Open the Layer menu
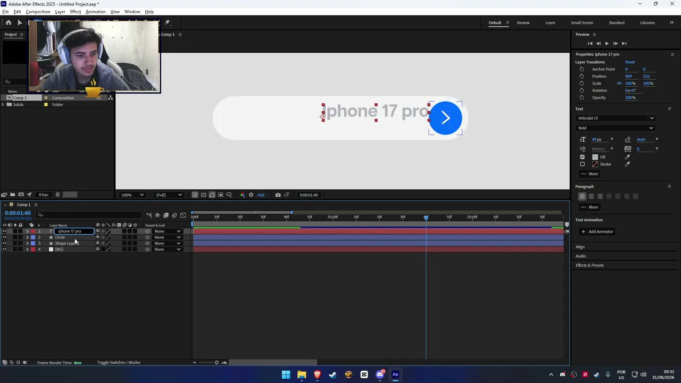Image resolution: width=681 pixels, height=383 pixels. (x=60, y=12)
